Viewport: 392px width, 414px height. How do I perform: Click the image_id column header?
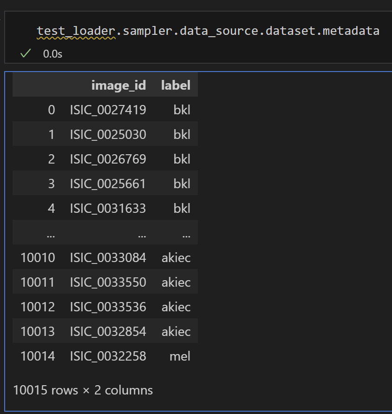[118, 85]
